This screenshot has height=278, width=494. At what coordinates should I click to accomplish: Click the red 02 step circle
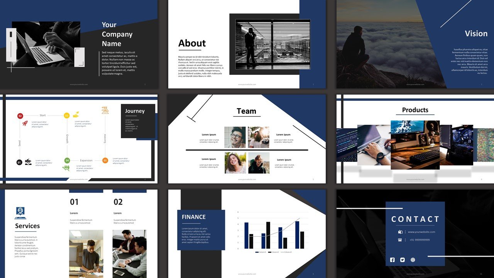tap(20, 116)
